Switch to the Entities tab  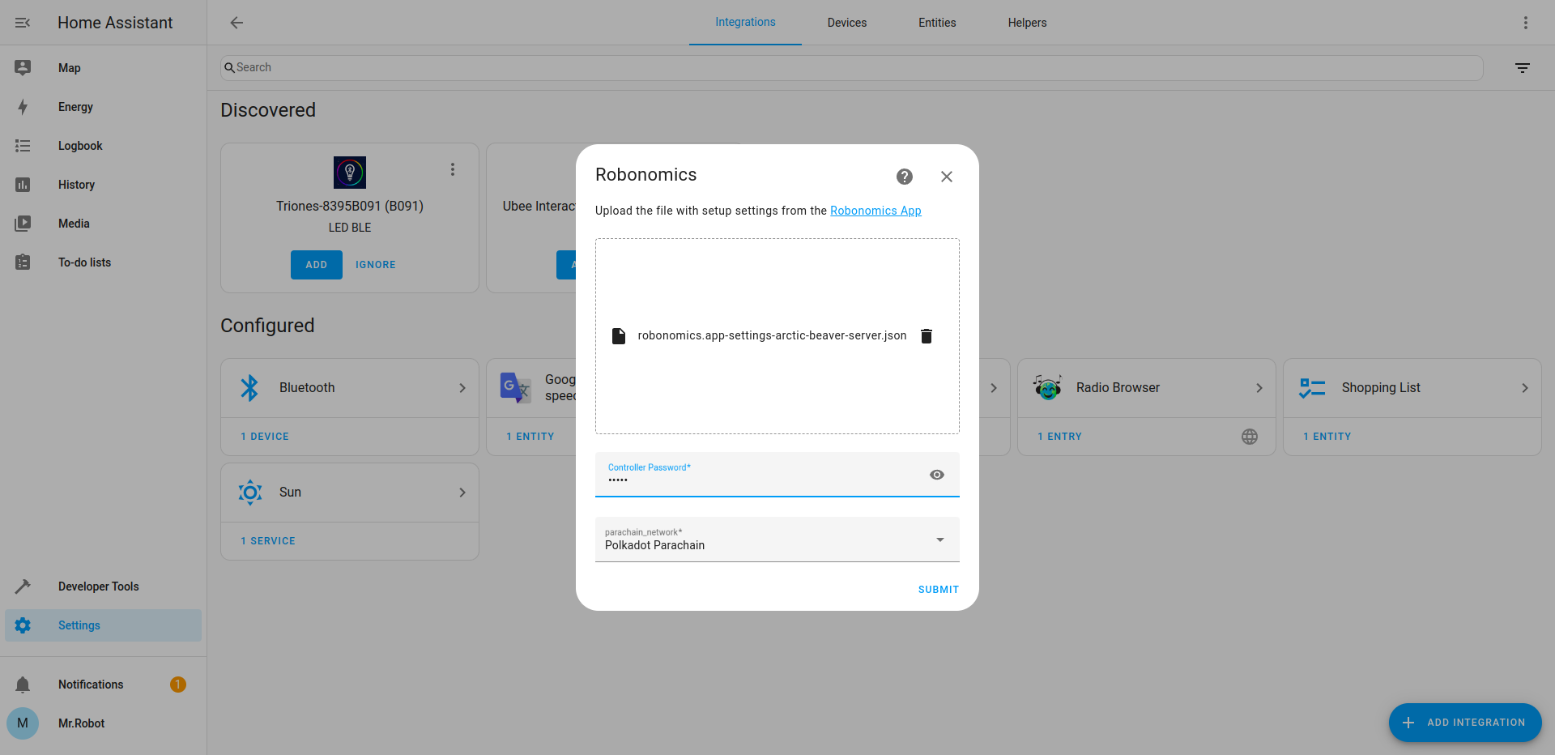click(x=937, y=23)
